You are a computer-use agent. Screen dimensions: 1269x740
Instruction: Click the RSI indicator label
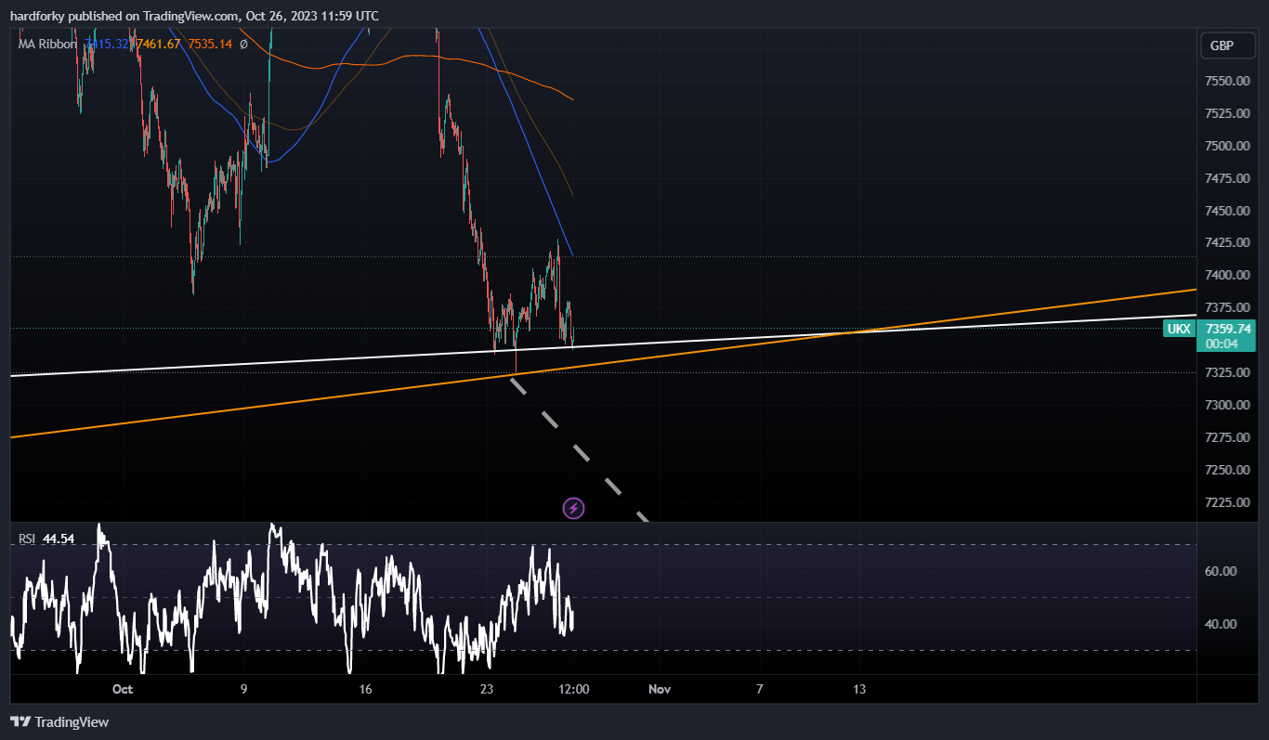point(27,539)
